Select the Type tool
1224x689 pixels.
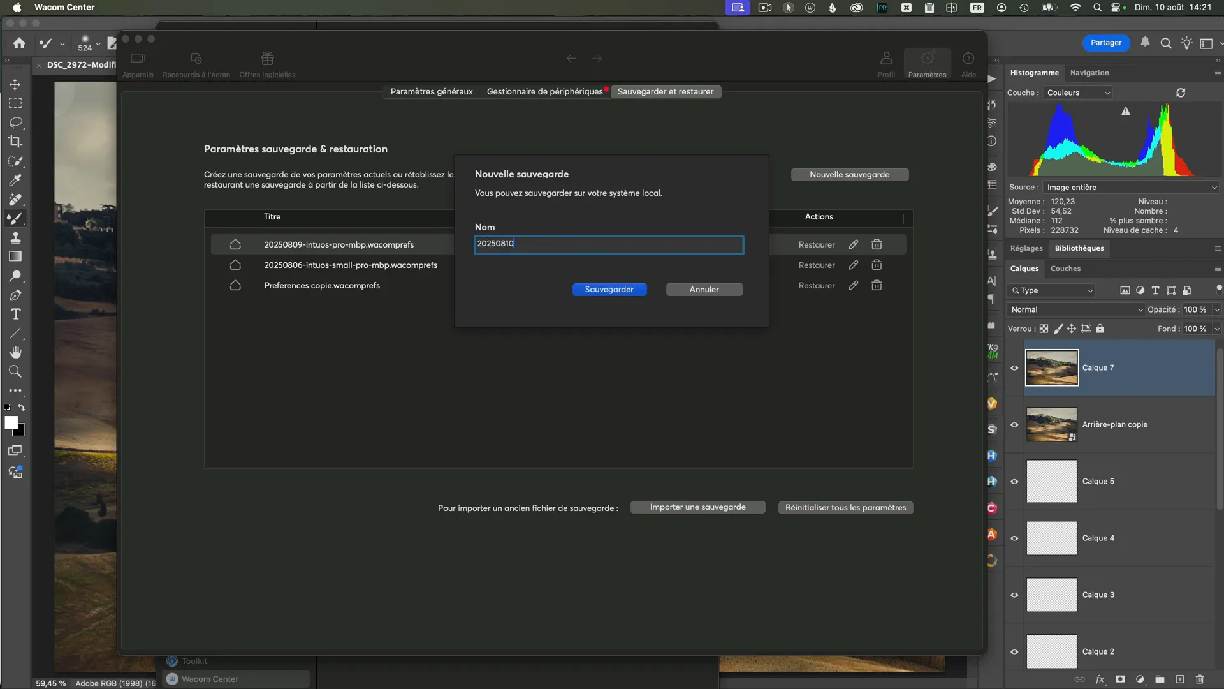(15, 314)
